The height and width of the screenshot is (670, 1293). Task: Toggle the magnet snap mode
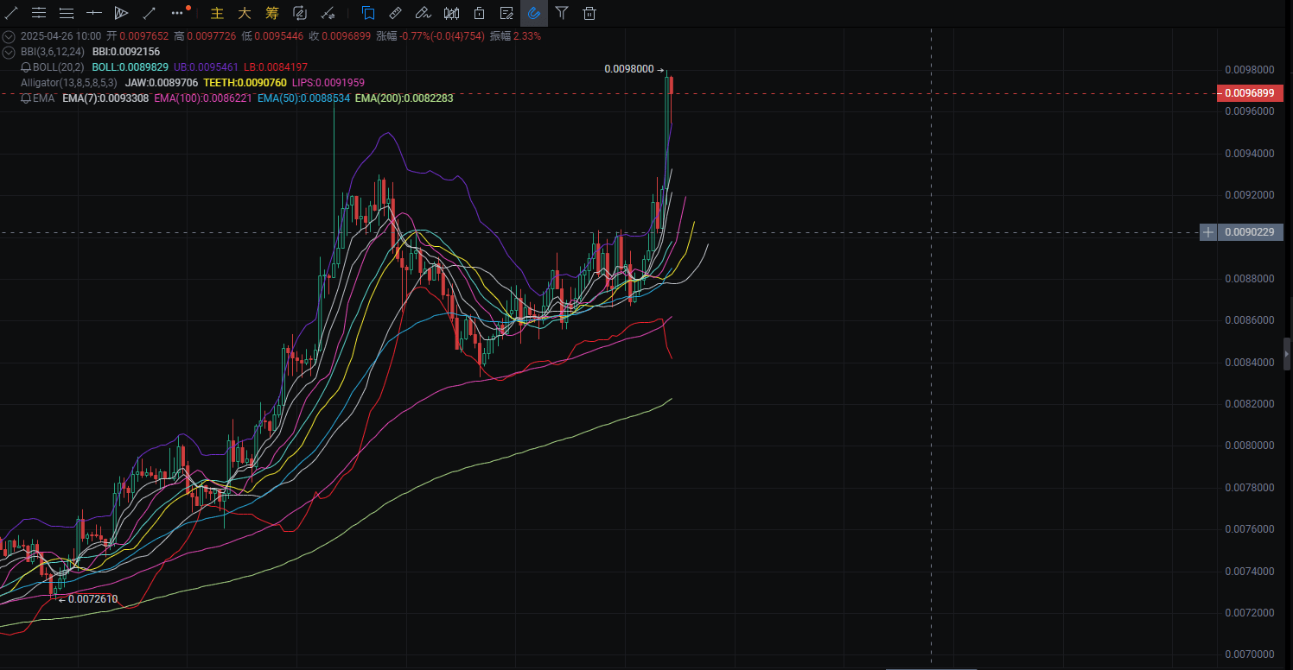tap(534, 13)
